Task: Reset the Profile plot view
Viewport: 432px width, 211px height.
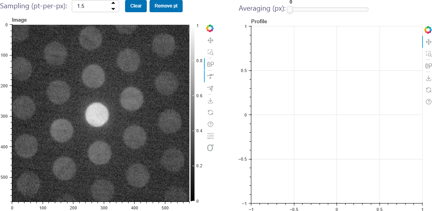Action: click(428, 90)
